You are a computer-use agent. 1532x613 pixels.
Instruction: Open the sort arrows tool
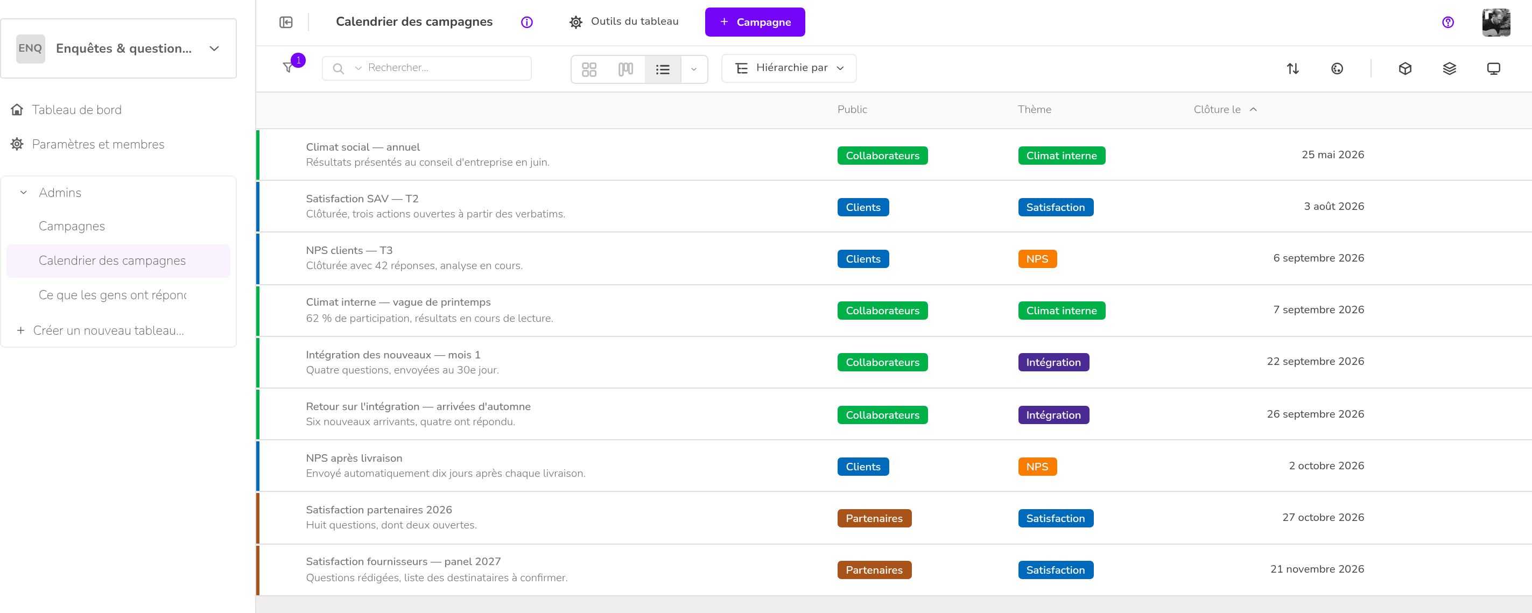coord(1293,68)
